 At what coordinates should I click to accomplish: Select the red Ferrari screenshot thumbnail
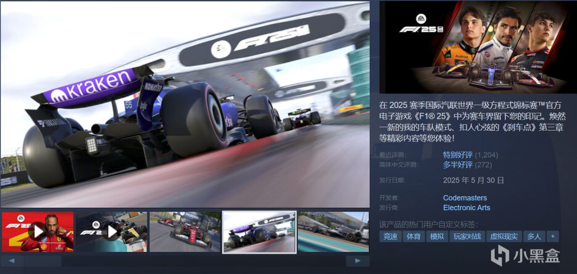click(185, 232)
